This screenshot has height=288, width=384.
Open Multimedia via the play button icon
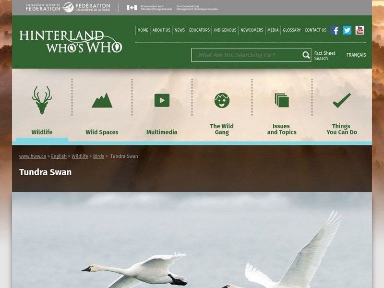coord(162,100)
